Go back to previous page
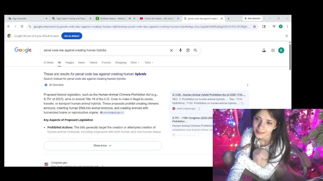The width and height of the screenshot is (323, 181). (x=8, y=26)
